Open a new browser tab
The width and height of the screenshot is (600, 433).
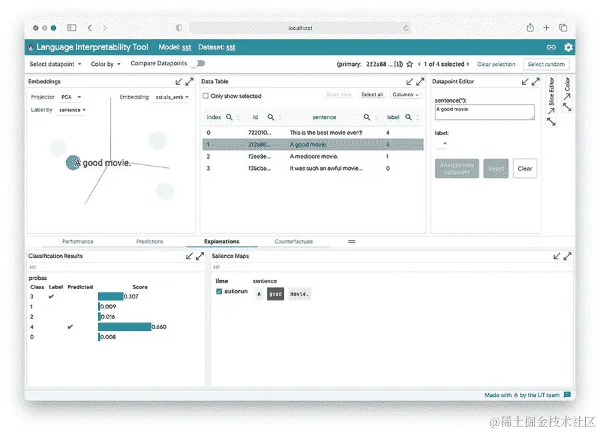[x=547, y=27]
